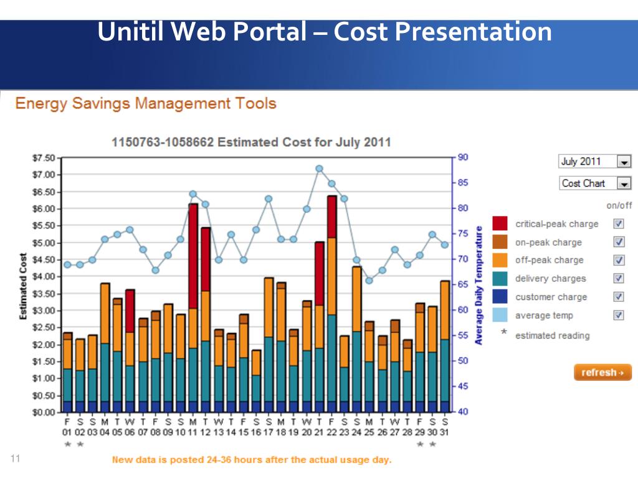The image size is (638, 478).
Task: Toggle the critical-peak charge checkbox
Action: 619,223
